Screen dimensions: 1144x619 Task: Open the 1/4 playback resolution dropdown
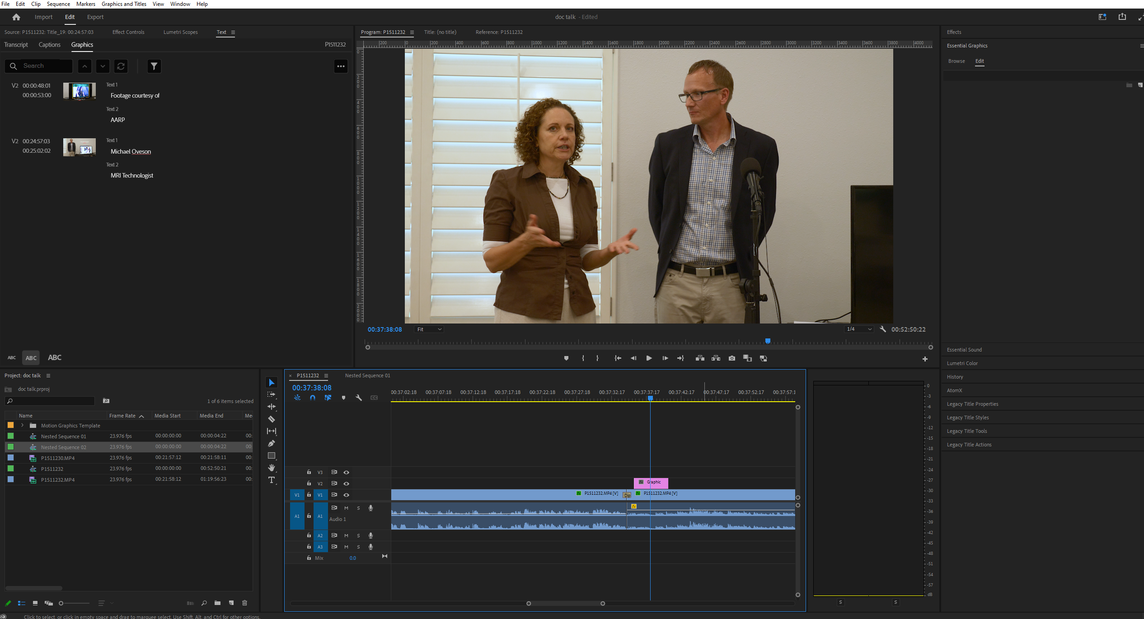[x=858, y=329]
